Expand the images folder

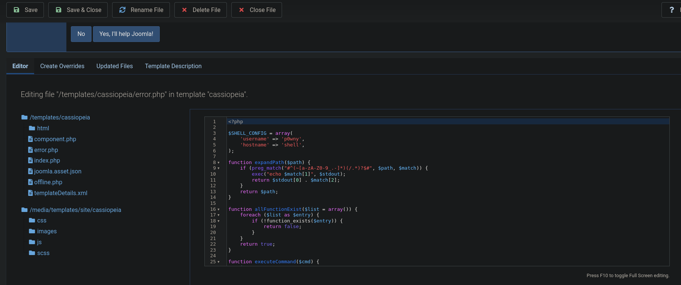click(47, 231)
